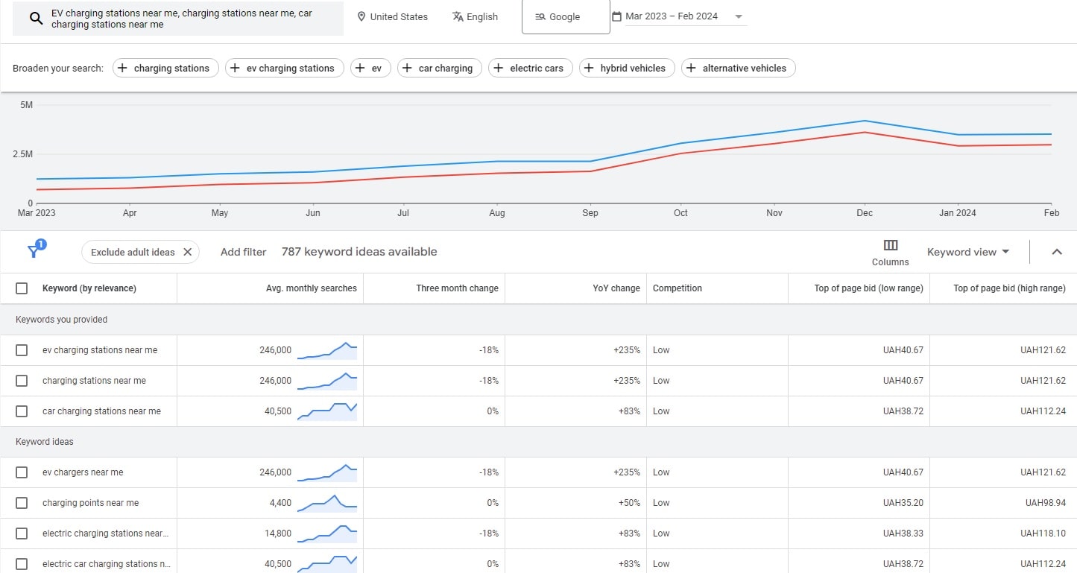This screenshot has width=1077, height=573.
Task: Add the electric cars suggestion chip
Action: point(531,68)
